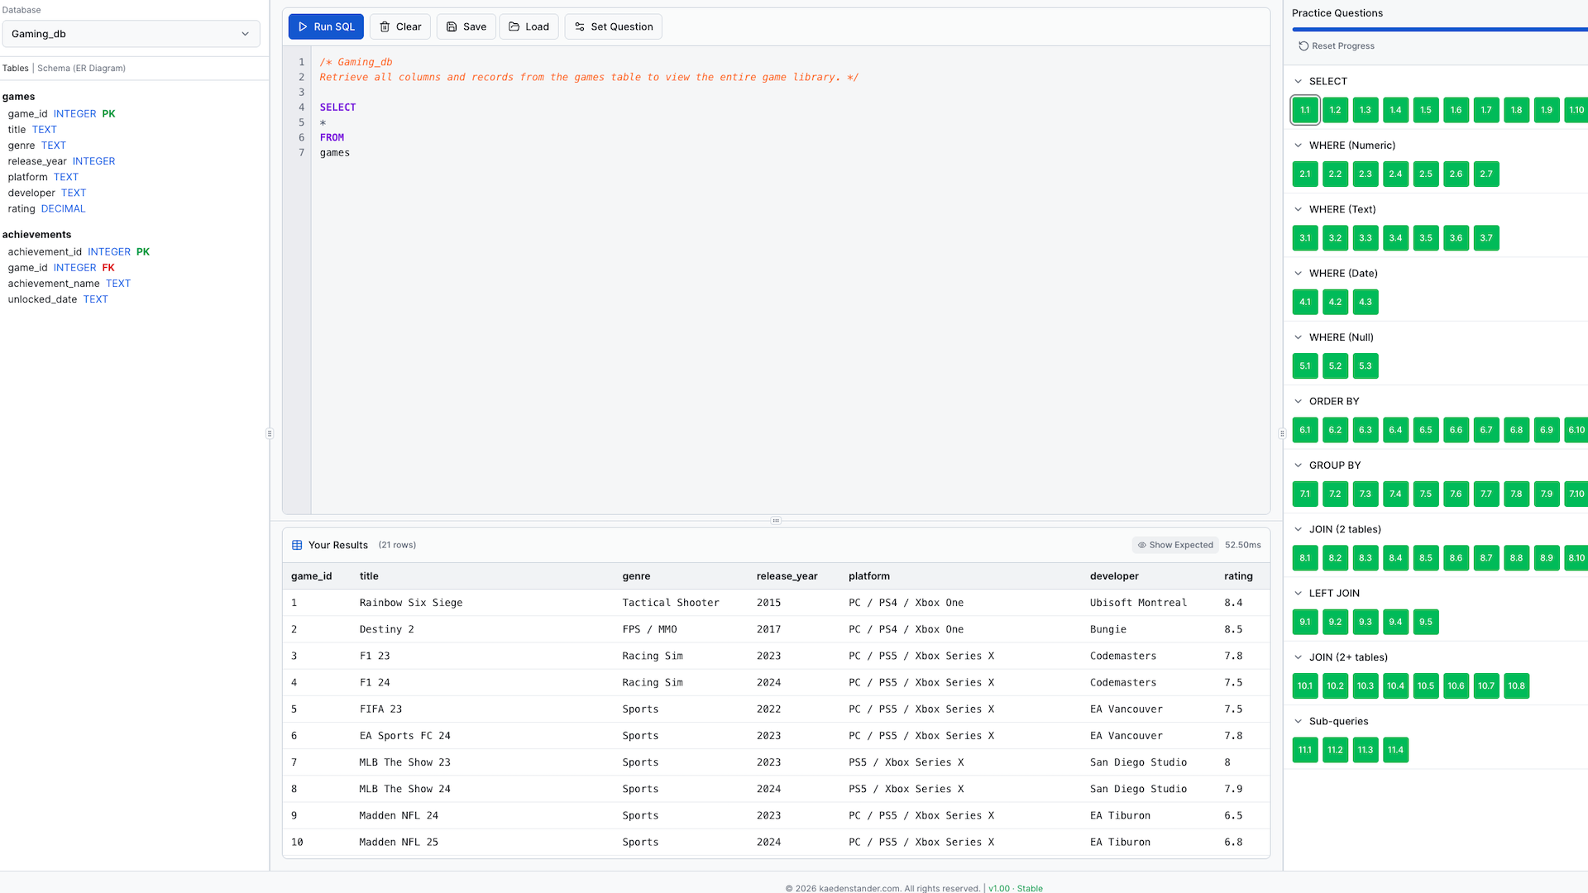Select the 'FIFA 23' title cell
Image resolution: width=1588 pixels, height=893 pixels.
click(380, 709)
